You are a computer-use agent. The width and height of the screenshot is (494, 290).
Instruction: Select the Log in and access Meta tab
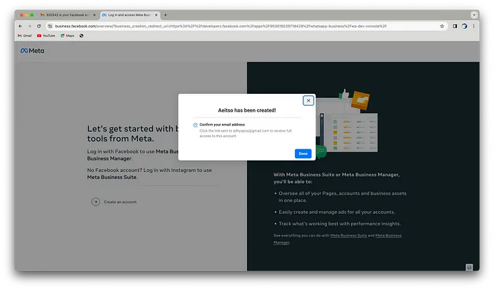pyautogui.click(x=129, y=15)
